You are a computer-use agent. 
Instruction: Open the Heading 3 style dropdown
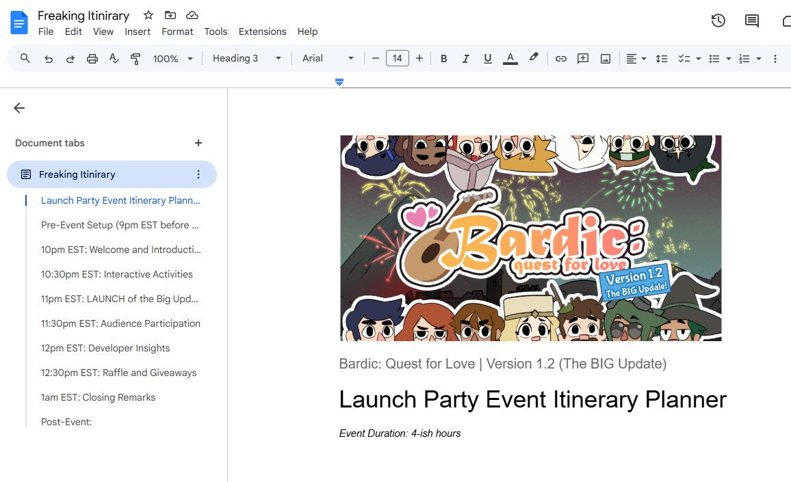[x=247, y=59]
